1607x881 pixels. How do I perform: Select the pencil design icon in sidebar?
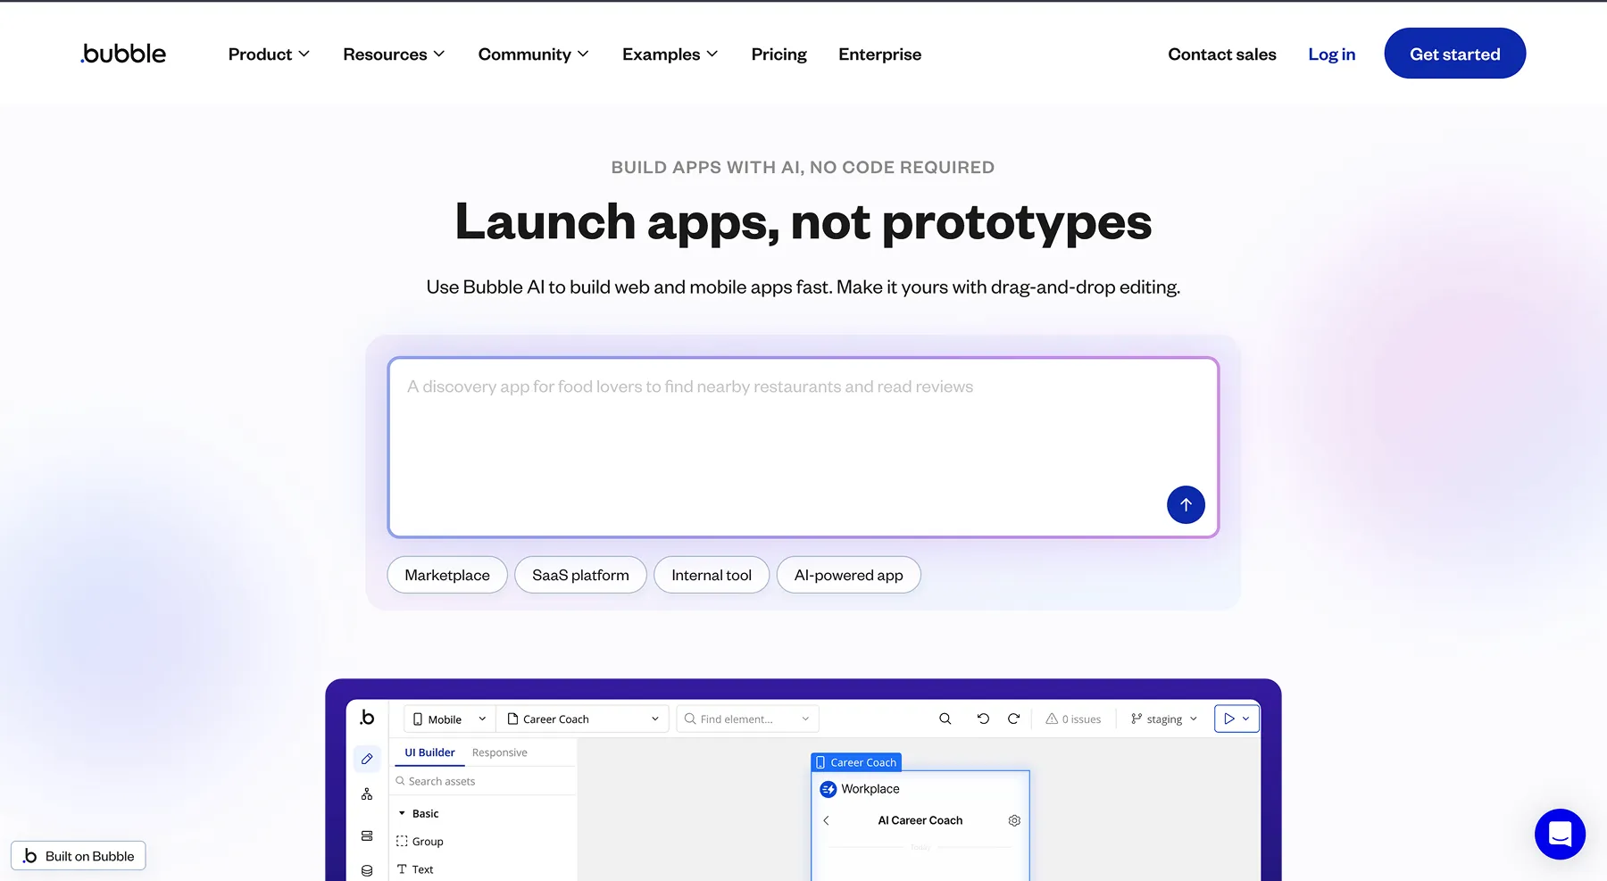click(x=367, y=759)
